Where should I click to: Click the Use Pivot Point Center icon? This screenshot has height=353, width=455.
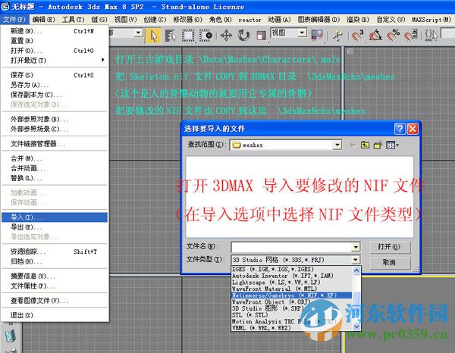coord(317,36)
